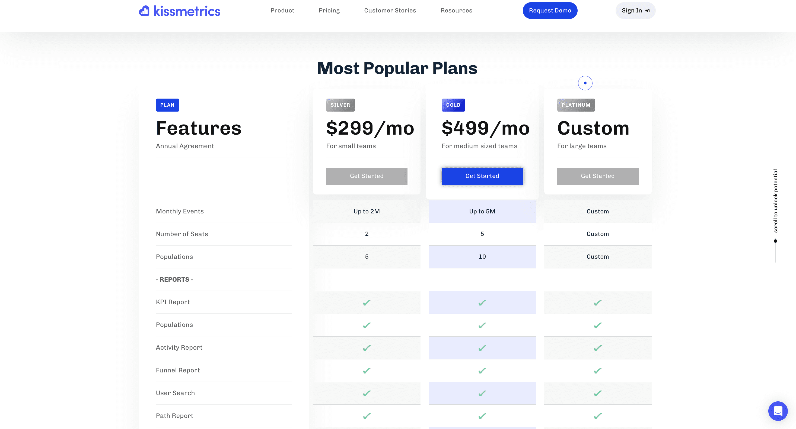Viewport: 796px width, 429px height.
Task: Click the Activity Report checkmark under Silver
Action: [x=367, y=348]
